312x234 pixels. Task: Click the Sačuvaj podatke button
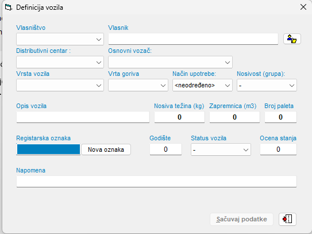[241, 219]
